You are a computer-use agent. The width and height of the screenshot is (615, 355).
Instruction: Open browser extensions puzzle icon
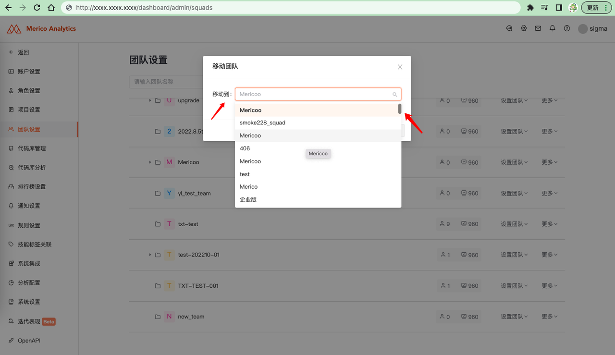[x=530, y=8]
